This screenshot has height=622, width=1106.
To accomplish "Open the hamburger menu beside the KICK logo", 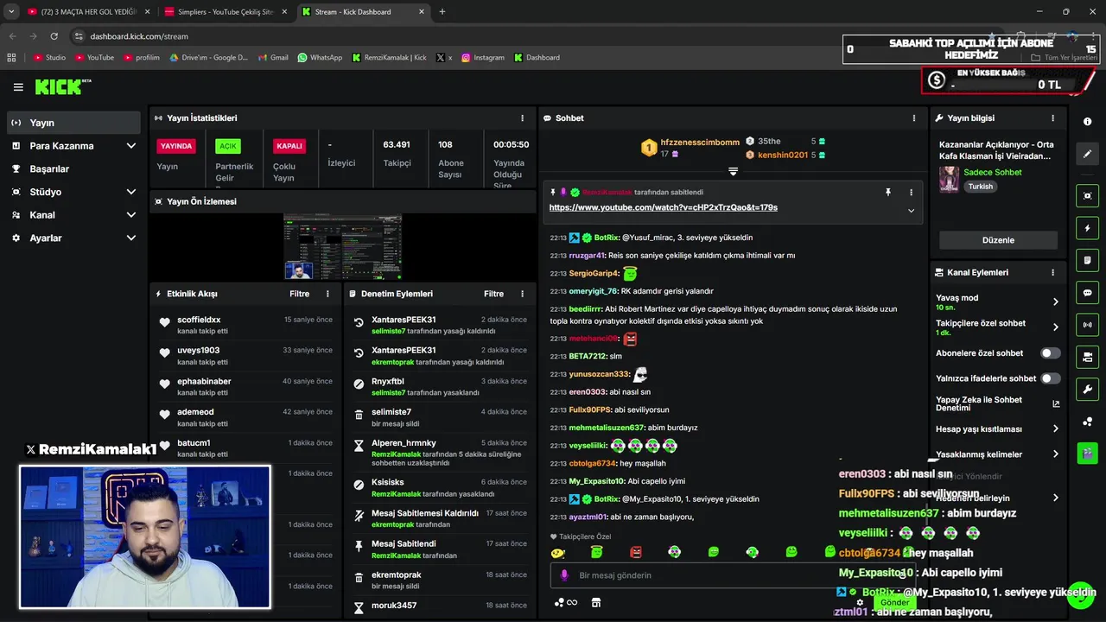I will pos(18,87).
